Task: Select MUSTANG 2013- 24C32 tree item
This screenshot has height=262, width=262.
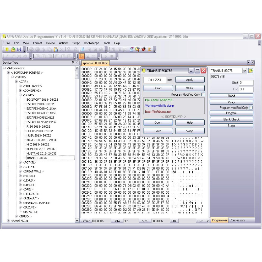Action: tap(41, 153)
